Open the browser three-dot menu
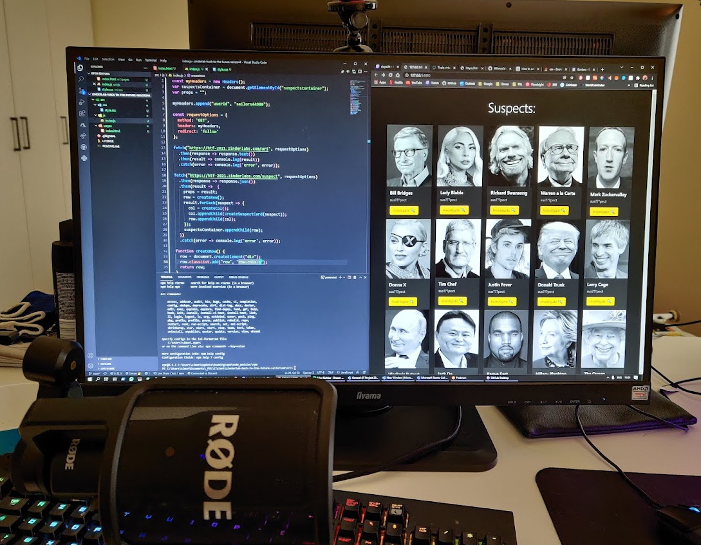Screen dimensions: 701x545 [x=652, y=79]
